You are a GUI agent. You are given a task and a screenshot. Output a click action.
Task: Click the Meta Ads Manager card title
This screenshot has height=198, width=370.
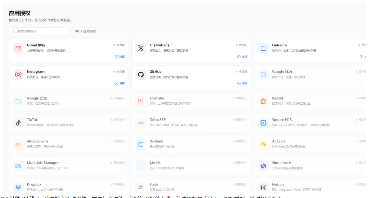click(x=43, y=163)
